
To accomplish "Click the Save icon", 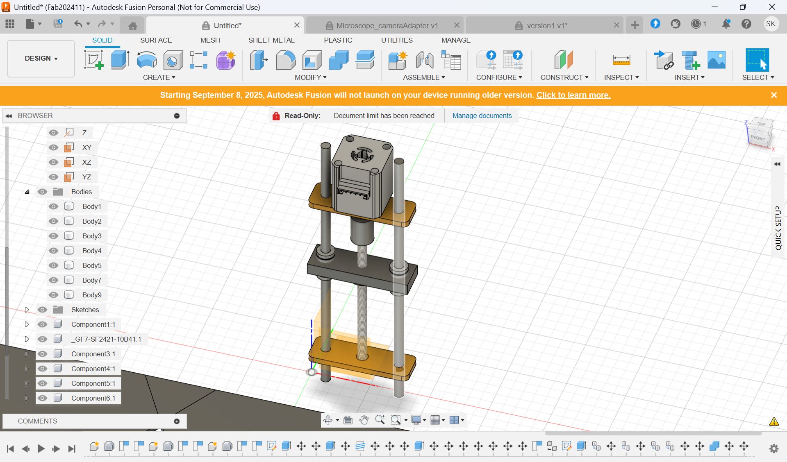I will [x=58, y=24].
